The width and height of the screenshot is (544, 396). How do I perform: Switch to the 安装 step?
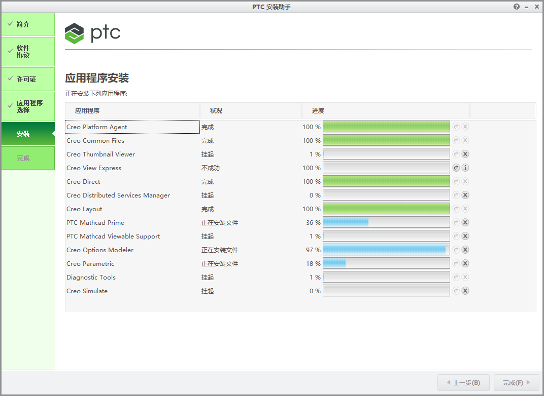pos(28,134)
